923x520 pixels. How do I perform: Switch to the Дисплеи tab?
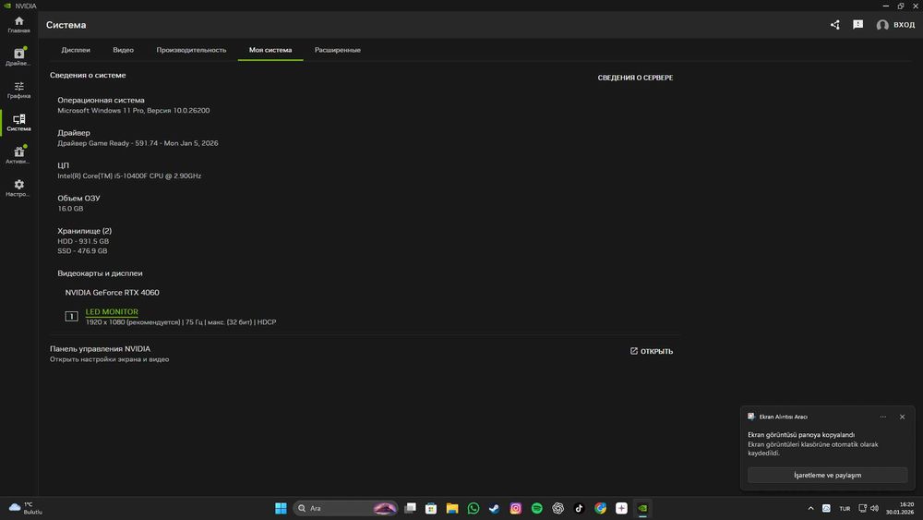click(x=76, y=50)
